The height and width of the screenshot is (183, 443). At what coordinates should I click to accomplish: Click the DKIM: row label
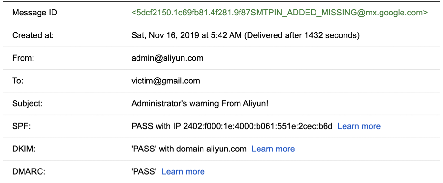(23, 149)
